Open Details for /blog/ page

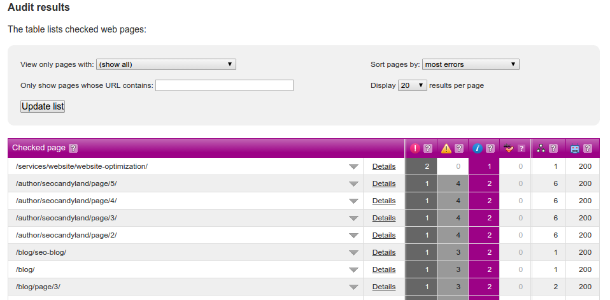tap(384, 269)
